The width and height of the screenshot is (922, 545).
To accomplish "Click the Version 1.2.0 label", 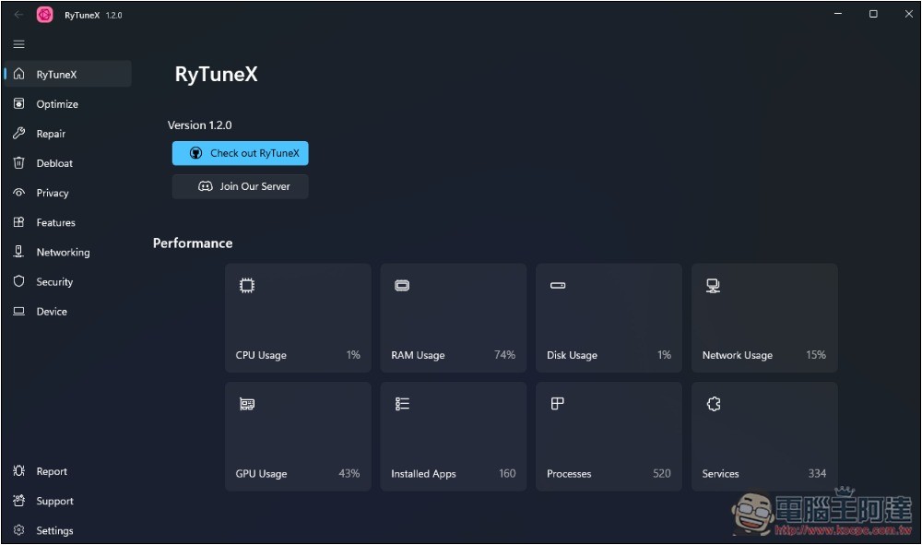I will coord(199,125).
